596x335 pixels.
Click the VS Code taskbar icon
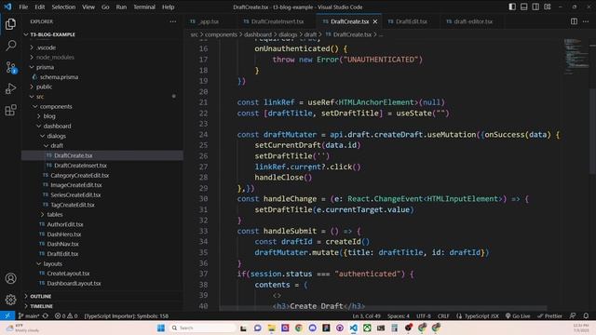tap(354, 328)
